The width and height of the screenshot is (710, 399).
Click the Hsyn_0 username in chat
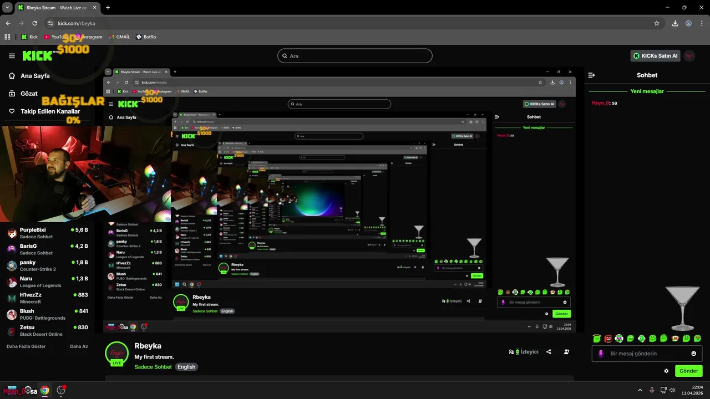[x=600, y=103]
